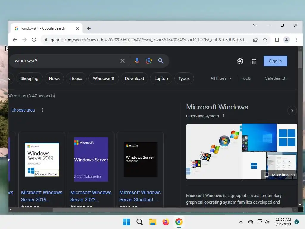
Task: Open taskbar Search
Action: pos(140,222)
